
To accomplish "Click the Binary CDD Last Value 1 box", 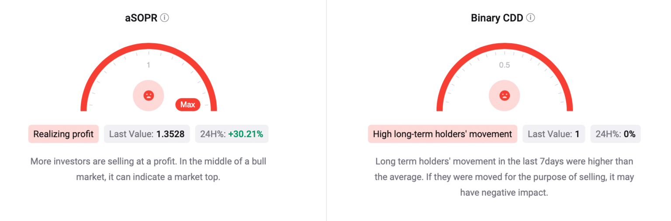I will [553, 134].
